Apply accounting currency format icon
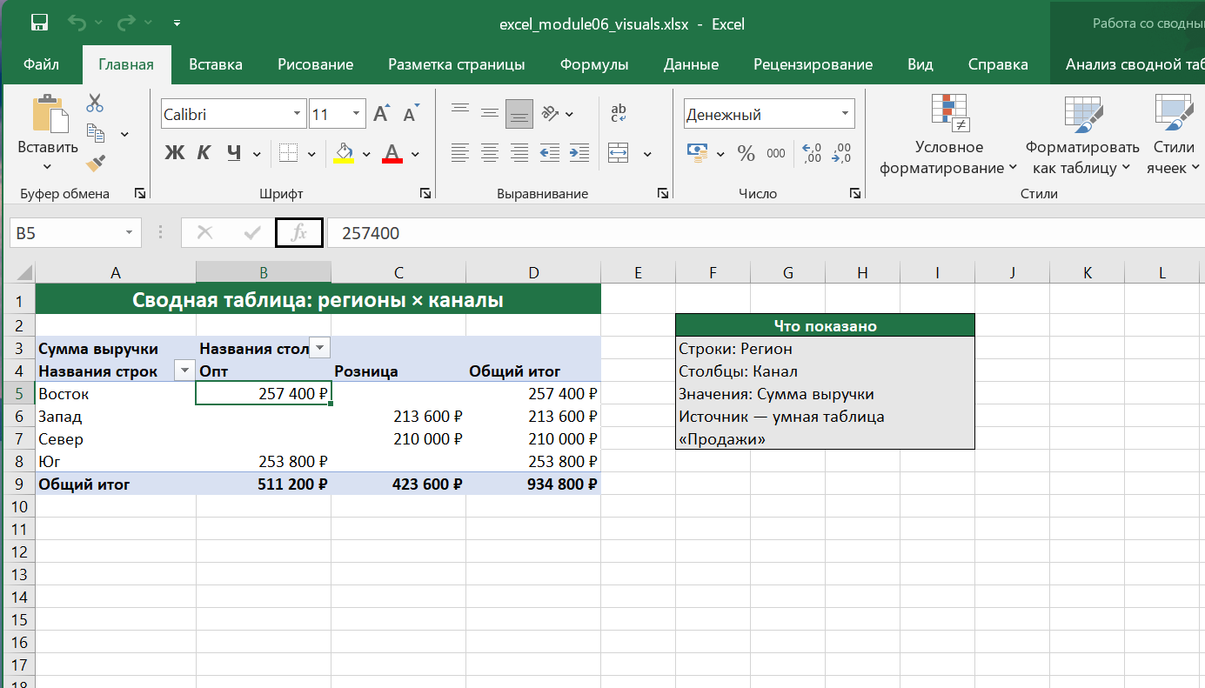 [x=697, y=153]
